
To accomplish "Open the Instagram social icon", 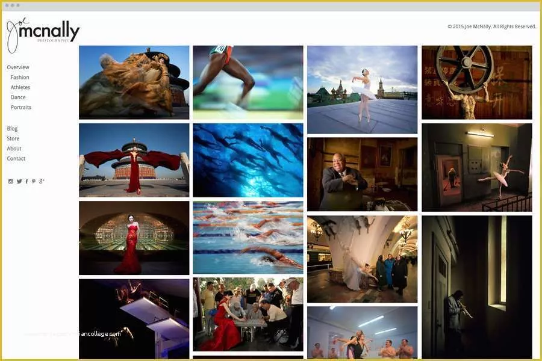I will pos(11,181).
